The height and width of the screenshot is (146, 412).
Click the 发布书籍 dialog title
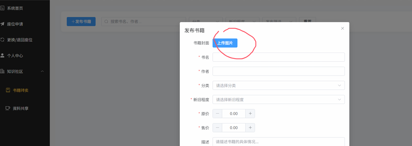195,30
